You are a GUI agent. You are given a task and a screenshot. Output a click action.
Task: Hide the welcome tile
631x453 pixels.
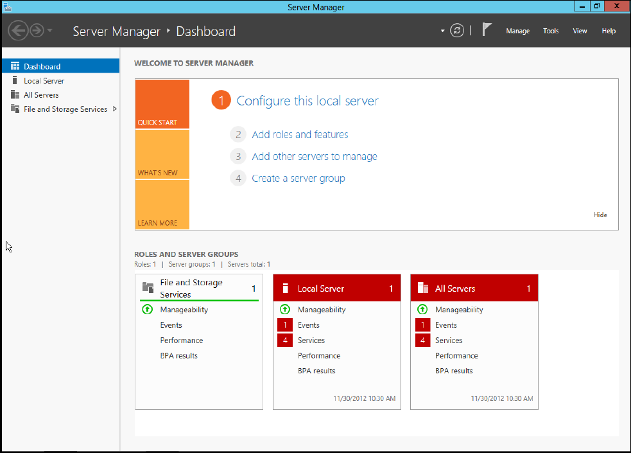click(x=600, y=215)
